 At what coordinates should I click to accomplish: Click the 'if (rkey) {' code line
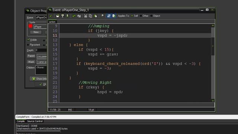click(x=91, y=87)
